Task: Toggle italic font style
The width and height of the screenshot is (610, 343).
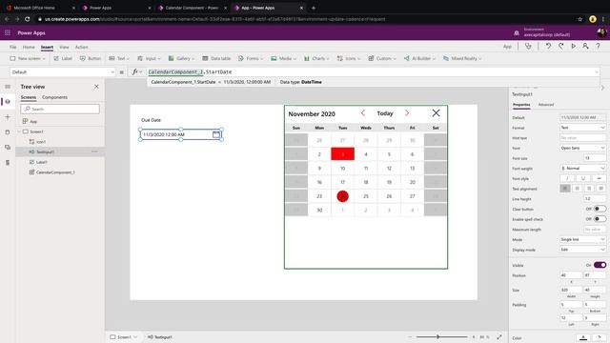Action: (x=567, y=178)
